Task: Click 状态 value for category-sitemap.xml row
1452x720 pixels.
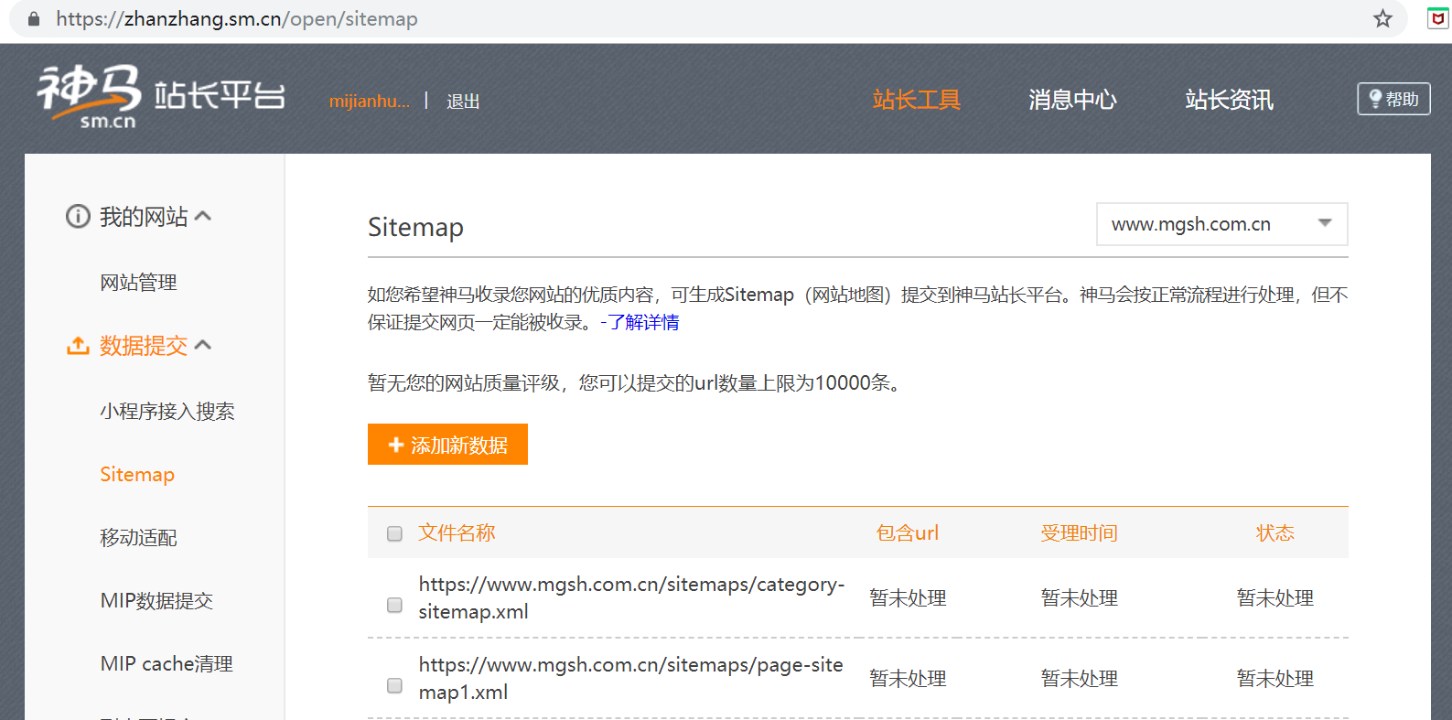Action: click(1275, 597)
